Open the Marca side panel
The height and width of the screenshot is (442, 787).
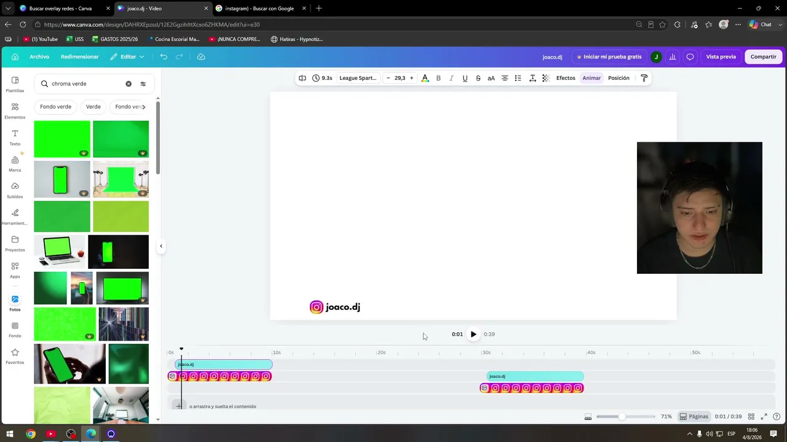(15, 164)
